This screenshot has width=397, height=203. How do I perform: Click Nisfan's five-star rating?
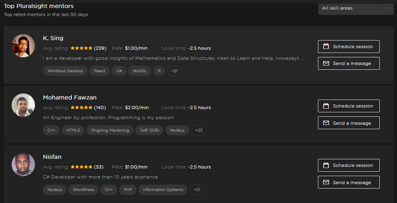tap(81, 167)
